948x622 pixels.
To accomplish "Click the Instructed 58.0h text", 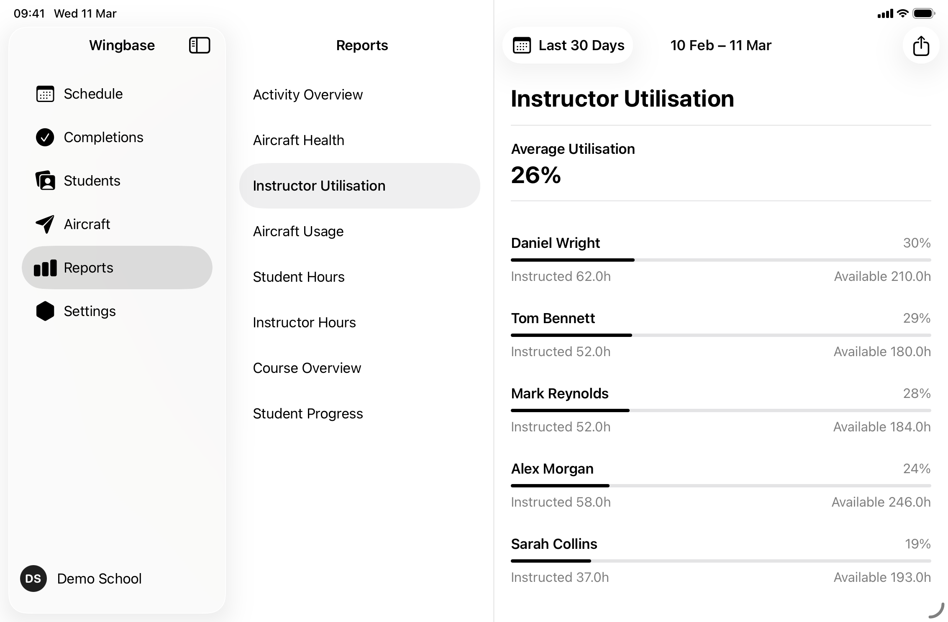I will coord(561,502).
